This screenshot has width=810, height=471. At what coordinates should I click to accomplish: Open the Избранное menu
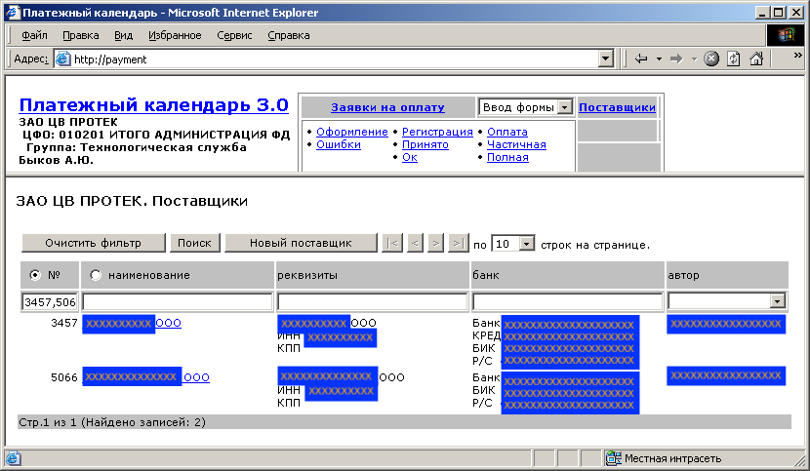pos(175,36)
